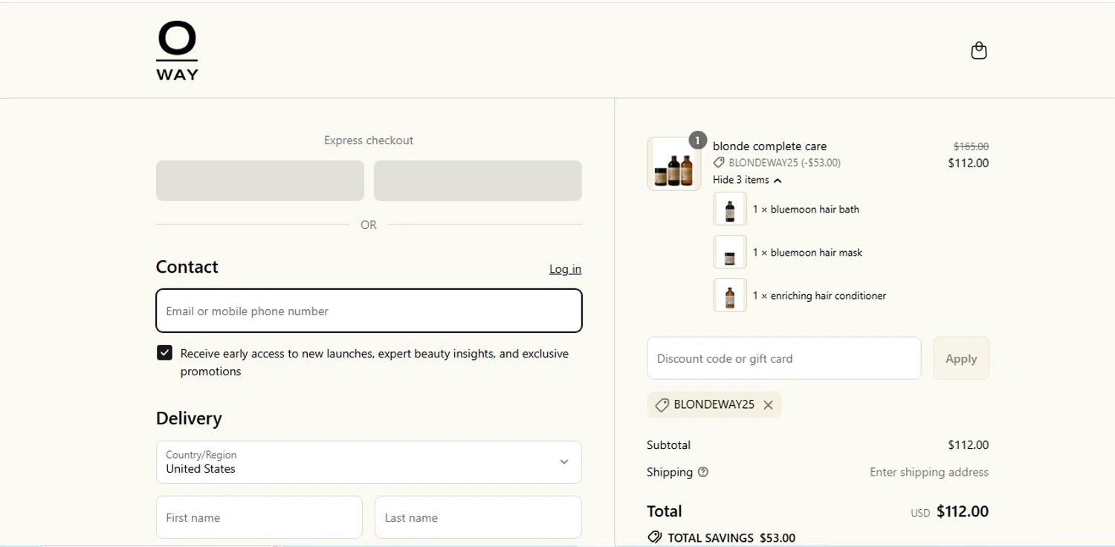The width and height of the screenshot is (1115, 547).
Task: Click the bluemoon hair bath thumbnail
Action: pyautogui.click(x=730, y=210)
